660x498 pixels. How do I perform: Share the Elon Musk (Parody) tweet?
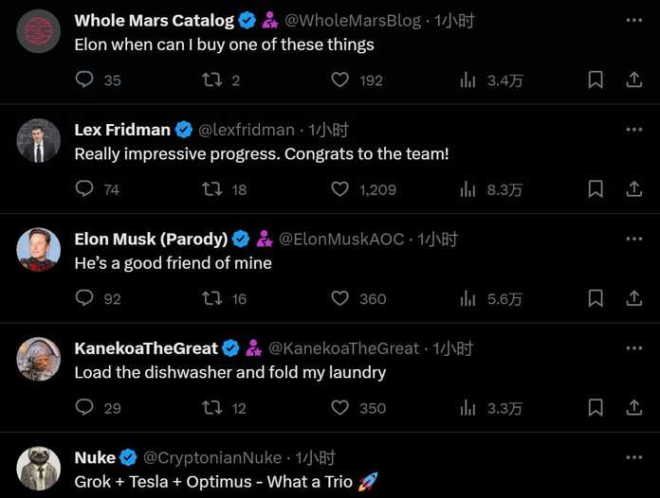634,298
